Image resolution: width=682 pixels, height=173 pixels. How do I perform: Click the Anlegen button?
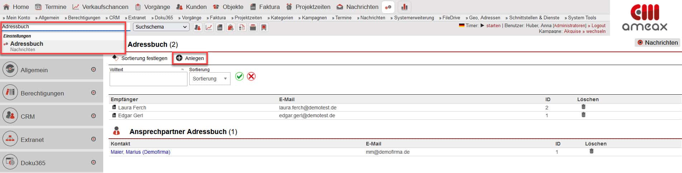tap(190, 58)
